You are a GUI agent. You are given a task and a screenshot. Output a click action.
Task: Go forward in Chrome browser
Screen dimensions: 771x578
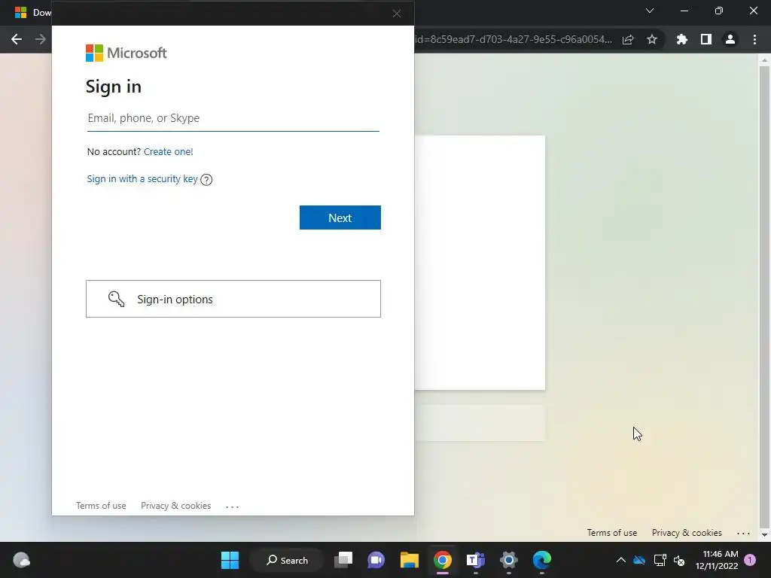point(41,39)
